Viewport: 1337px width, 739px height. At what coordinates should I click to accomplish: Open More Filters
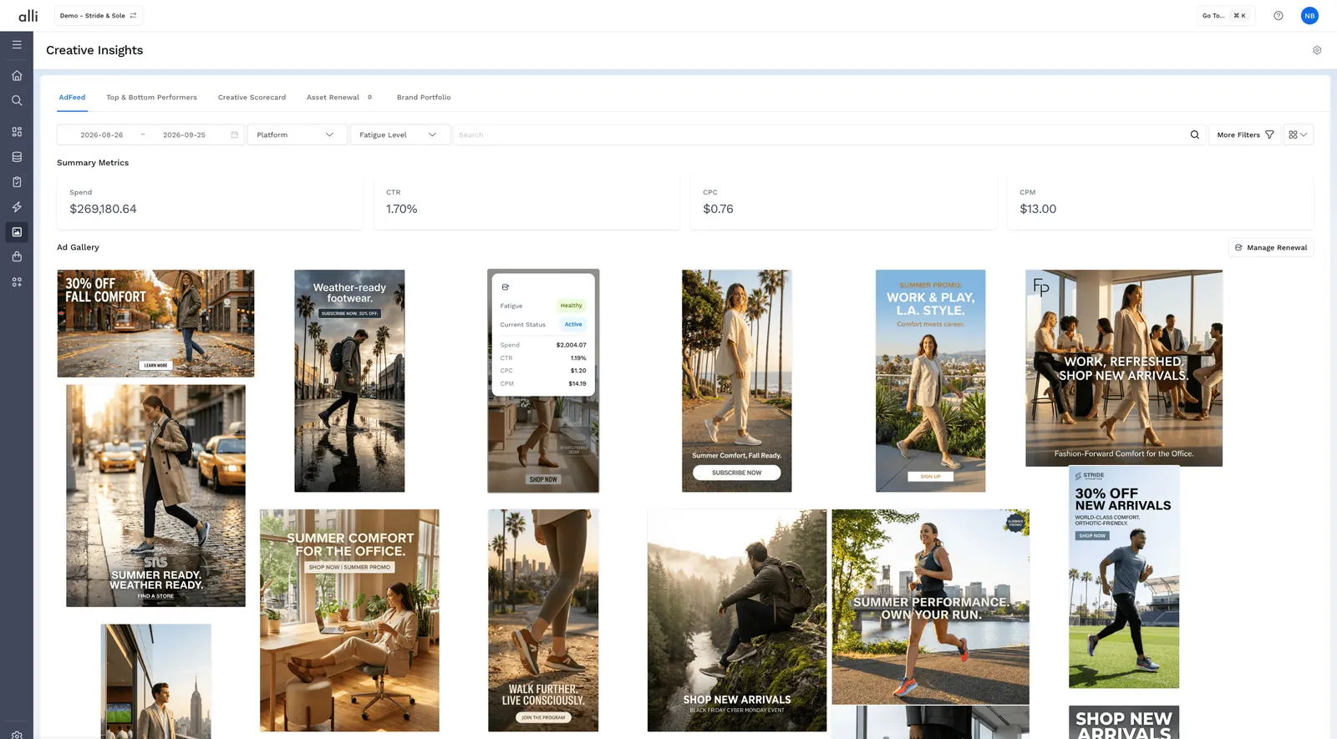coord(1245,134)
